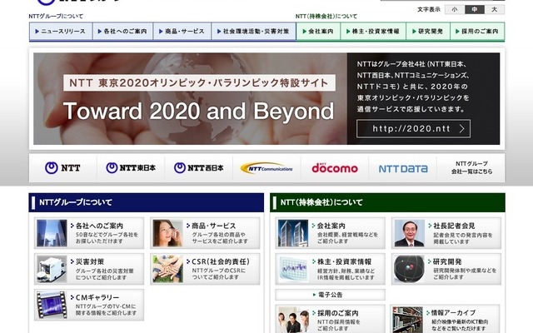533x333 pixels.
Task: Open 社会環境活動・災害対策 navigation item
Action: pyautogui.click(x=253, y=32)
